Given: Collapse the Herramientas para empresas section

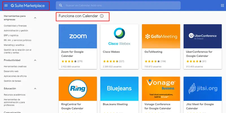Looking at the screenshot, I should 35,18.
